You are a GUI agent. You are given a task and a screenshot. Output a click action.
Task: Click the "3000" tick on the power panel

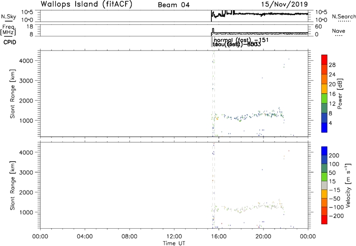point(26,81)
